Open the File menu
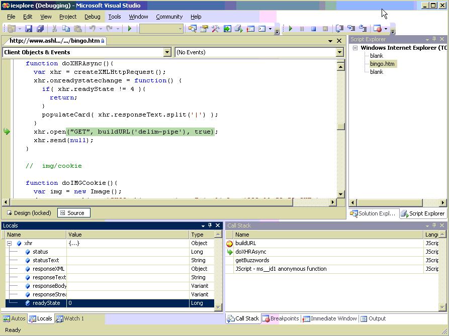 pos(11,17)
